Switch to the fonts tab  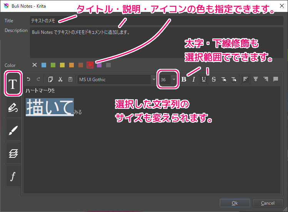click(x=13, y=176)
